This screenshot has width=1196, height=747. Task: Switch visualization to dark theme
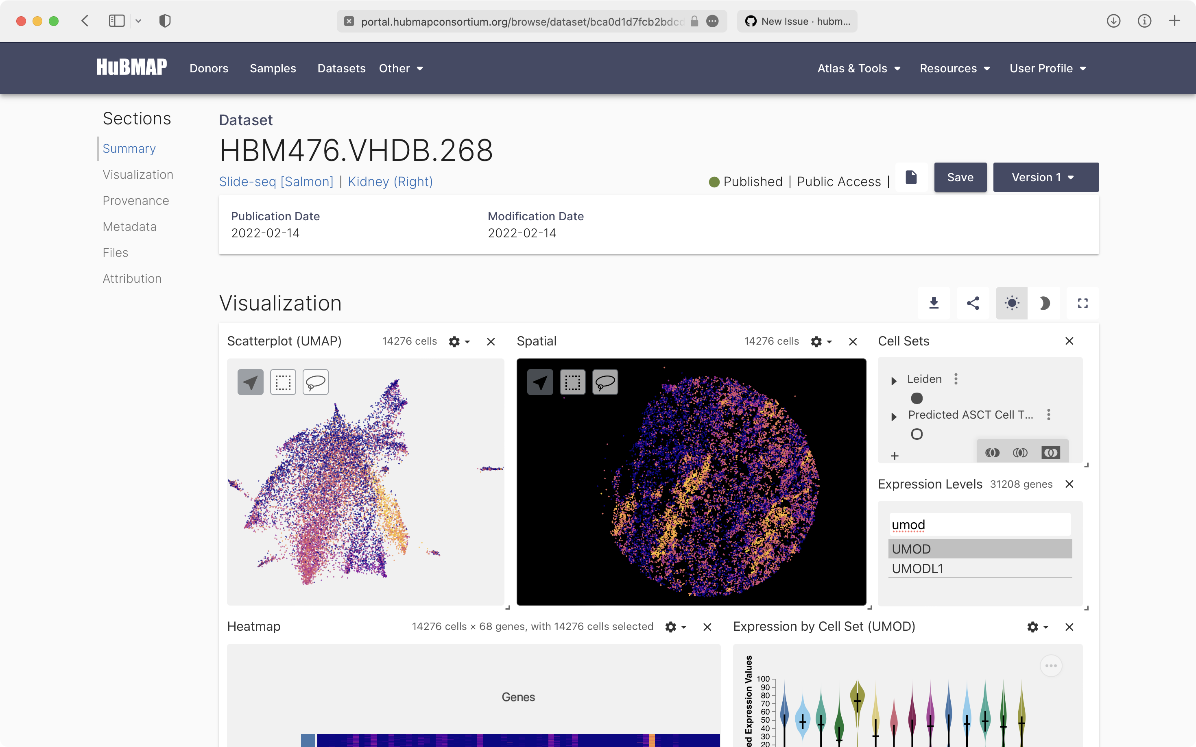coord(1044,303)
